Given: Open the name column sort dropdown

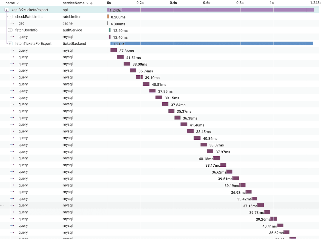Looking at the screenshot, I should pos(17,3).
